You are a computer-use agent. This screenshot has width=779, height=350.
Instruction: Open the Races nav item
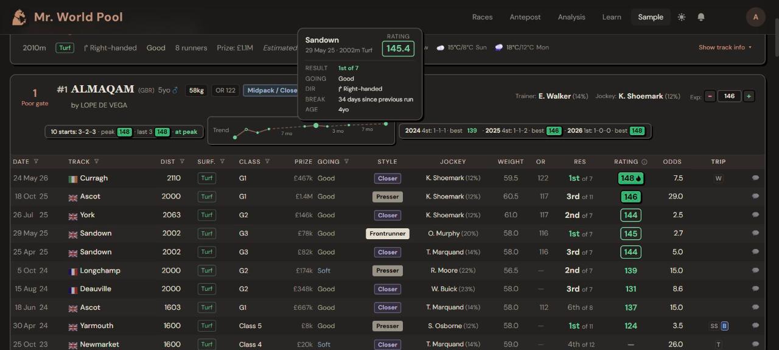tap(482, 17)
